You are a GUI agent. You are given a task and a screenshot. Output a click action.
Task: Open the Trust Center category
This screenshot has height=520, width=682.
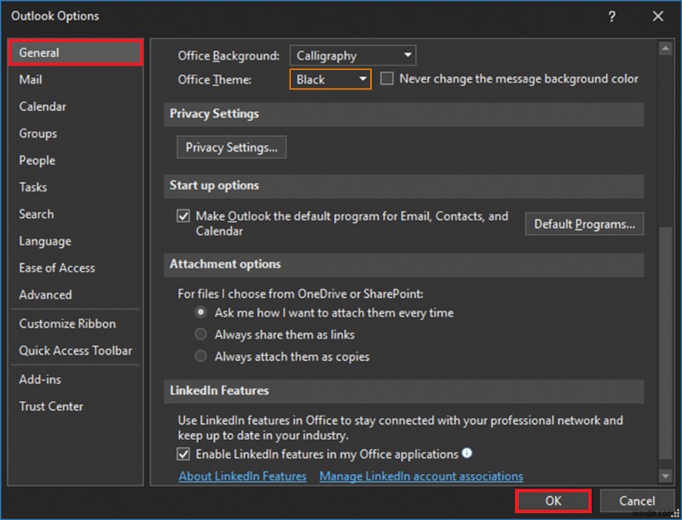[76, 406]
